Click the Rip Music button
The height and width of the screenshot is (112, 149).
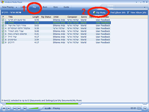click(99, 12)
